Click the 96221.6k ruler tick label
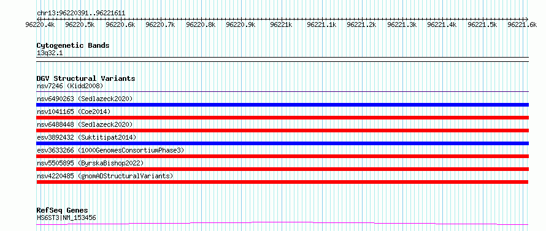The width and height of the screenshot is (546, 231). 522,25
